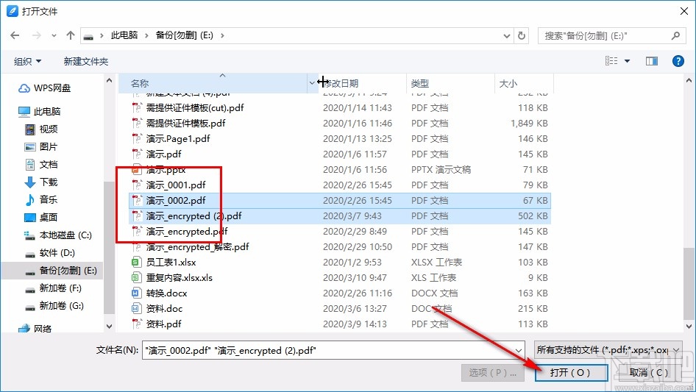Click the 文件名(N) input field
Viewport: 696px width, 392px height.
327,350
